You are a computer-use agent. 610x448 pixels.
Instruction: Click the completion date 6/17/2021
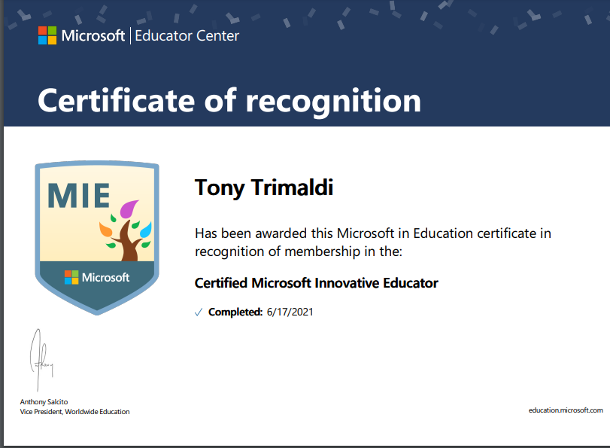pos(290,312)
